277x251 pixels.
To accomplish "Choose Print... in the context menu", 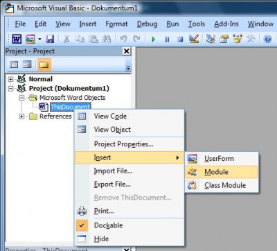I will click(x=129, y=211).
